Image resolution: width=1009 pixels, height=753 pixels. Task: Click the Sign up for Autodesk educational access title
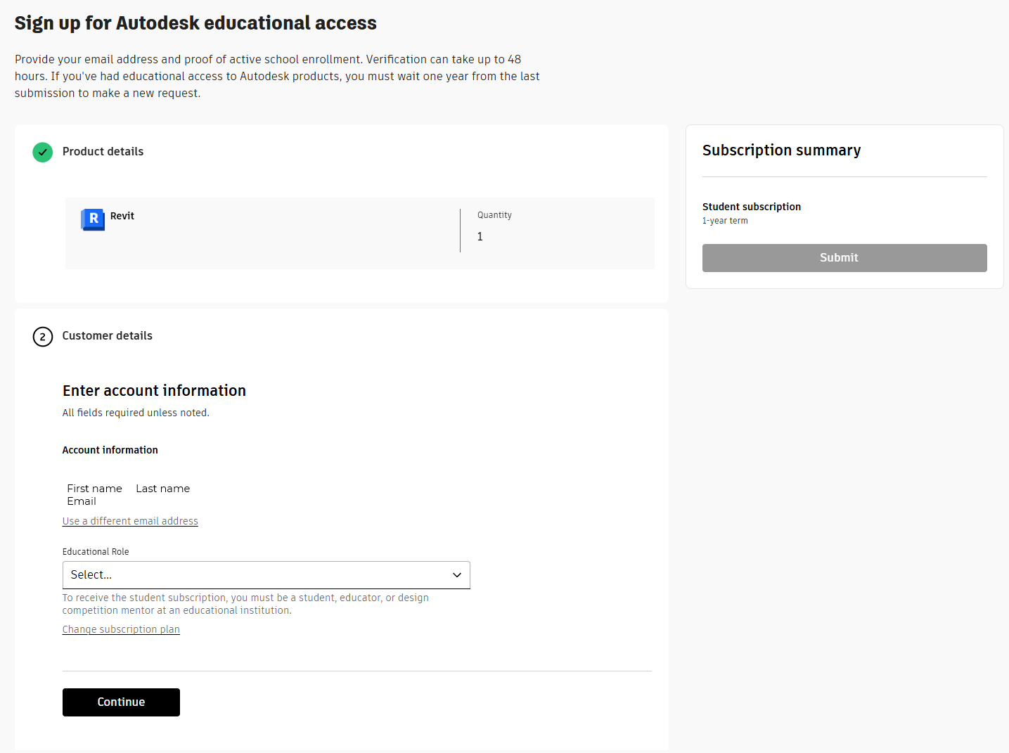(x=195, y=23)
